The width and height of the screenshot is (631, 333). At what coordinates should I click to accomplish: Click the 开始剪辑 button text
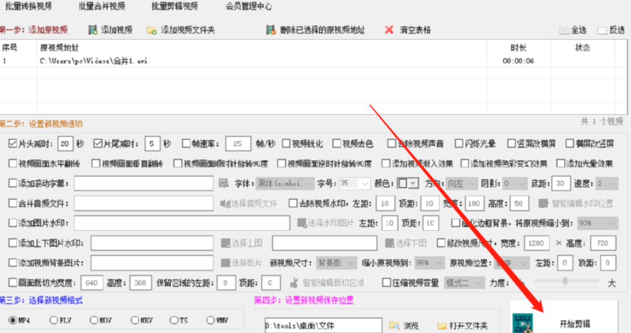click(x=574, y=324)
